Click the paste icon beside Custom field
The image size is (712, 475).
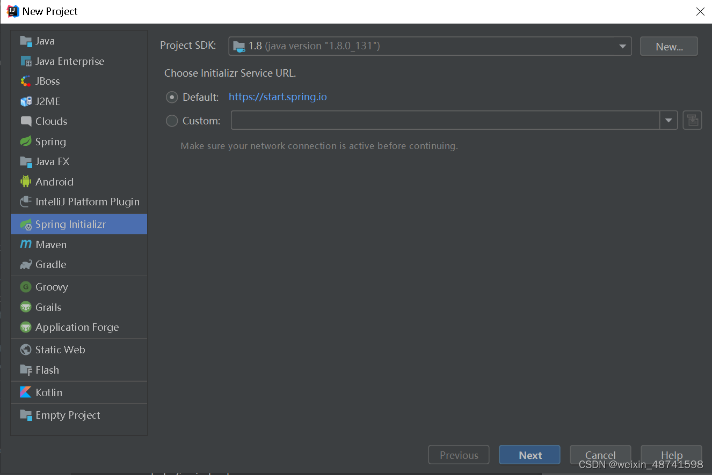(x=692, y=120)
